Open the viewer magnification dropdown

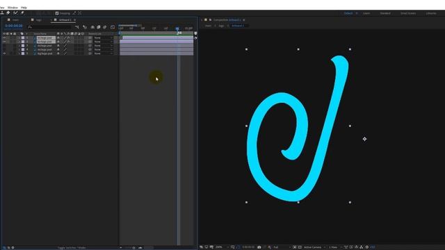[x=222, y=247]
